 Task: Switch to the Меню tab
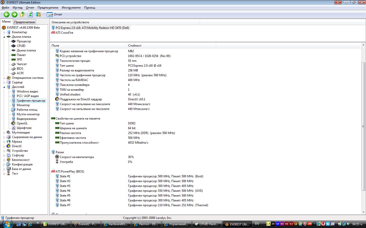pos(6,22)
